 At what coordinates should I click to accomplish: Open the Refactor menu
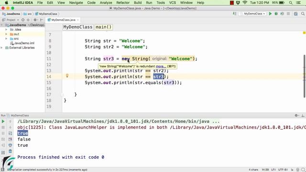pyautogui.click(x=123, y=3)
